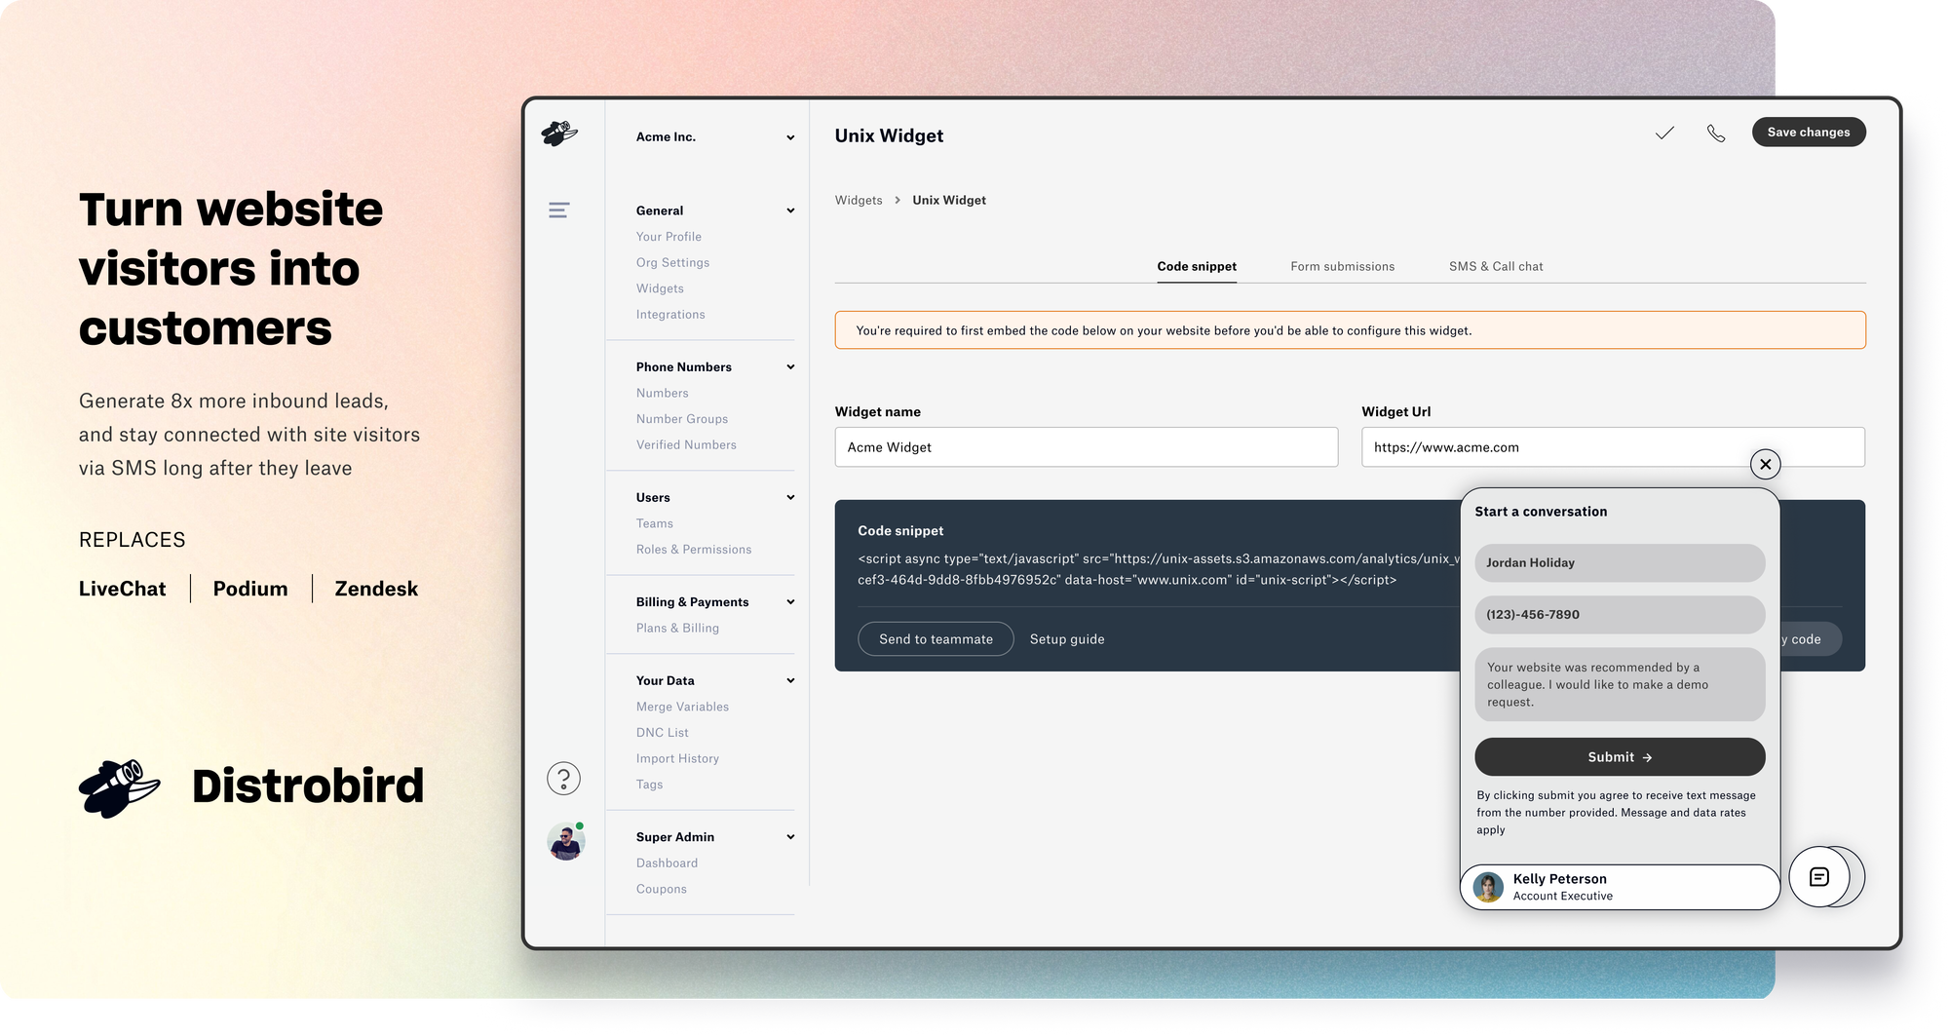Open the Coupons page

click(661, 890)
